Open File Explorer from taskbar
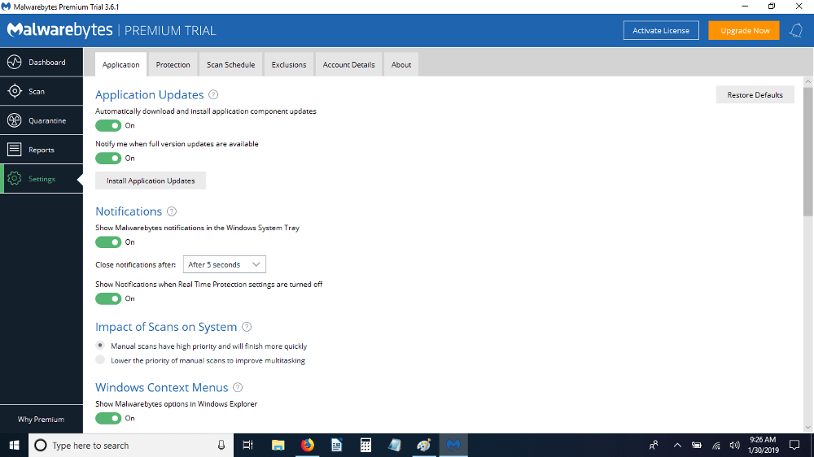The image size is (814, 457). point(278,445)
